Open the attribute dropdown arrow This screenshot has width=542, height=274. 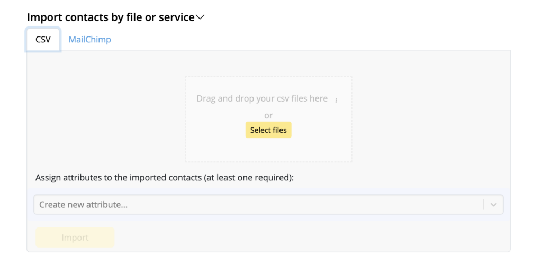point(493,205)
